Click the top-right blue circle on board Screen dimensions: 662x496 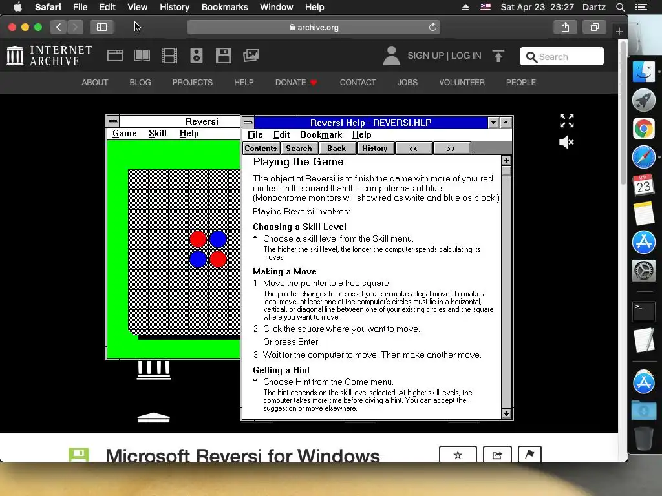tap(219, 239)
